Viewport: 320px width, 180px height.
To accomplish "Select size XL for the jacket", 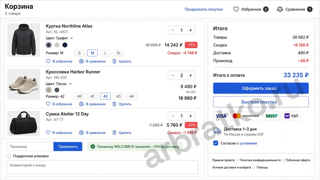I will pyautogui.click(x=118, y=53).
